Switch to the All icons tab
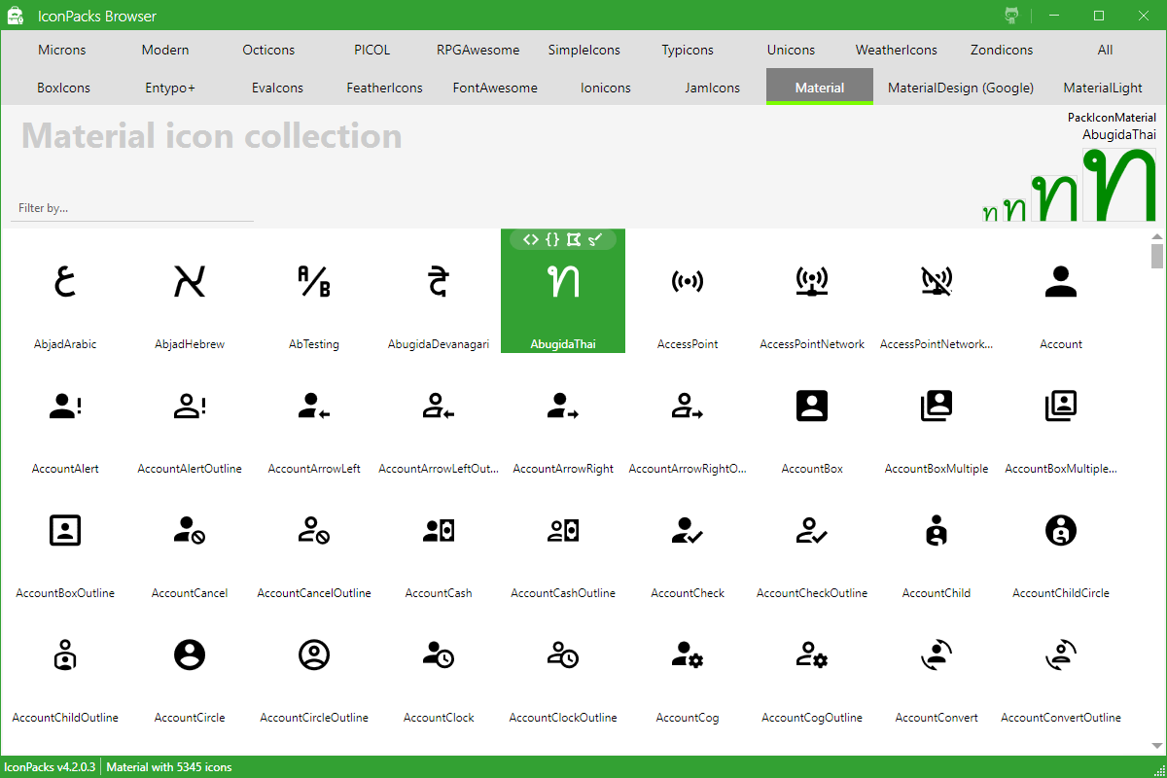Viewport: 1167px width, 778px height. pos(1105,50)
